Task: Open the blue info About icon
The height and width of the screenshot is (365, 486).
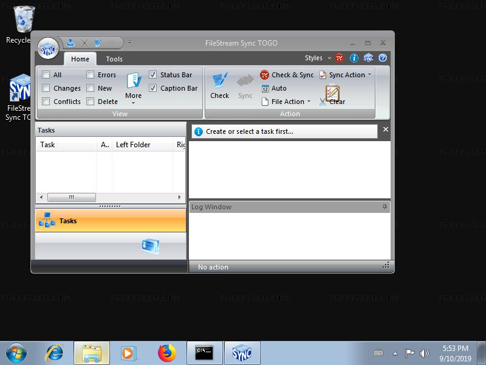Action: point(354,58)
